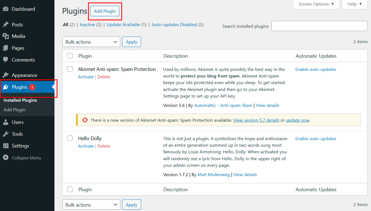Click the top Apply button
The width and height of the screenshot is (371, 211).
point(131,42)
